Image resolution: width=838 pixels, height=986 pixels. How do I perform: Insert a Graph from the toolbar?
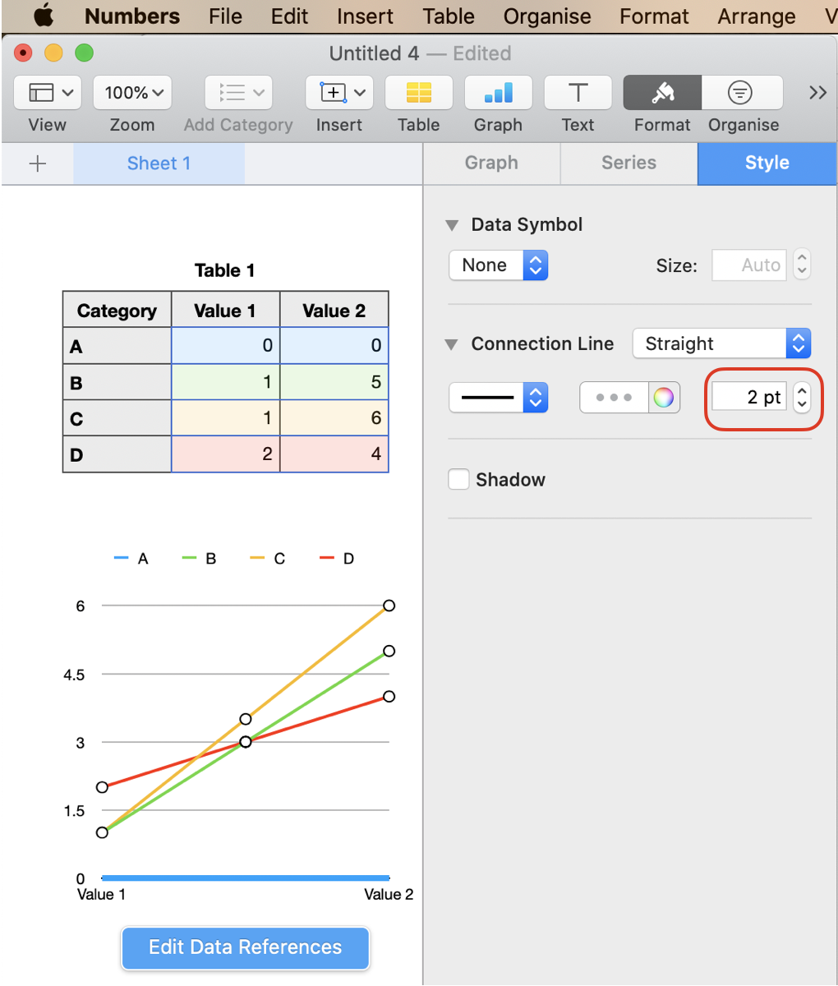click(498, 93)
